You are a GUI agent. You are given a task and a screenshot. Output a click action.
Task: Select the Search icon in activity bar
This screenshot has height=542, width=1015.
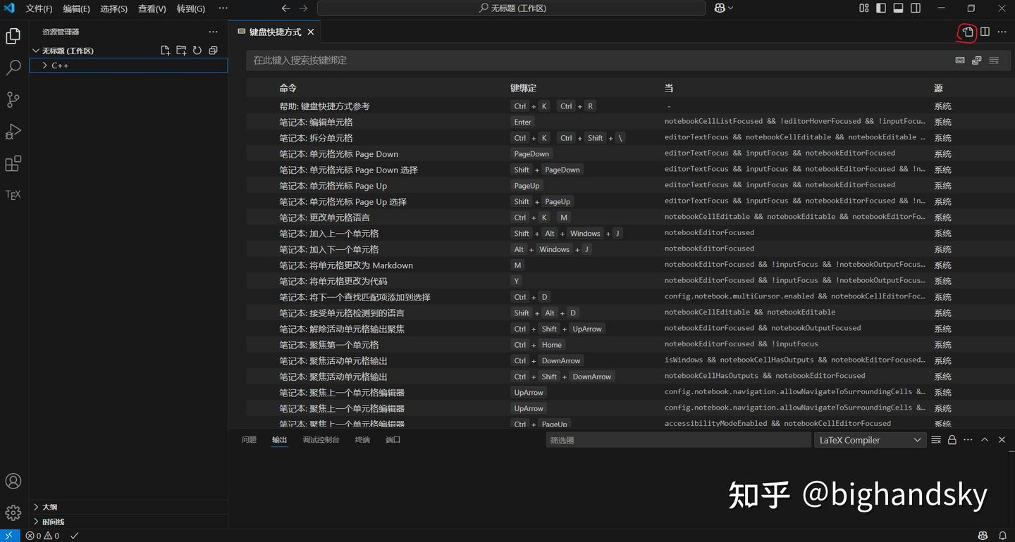pos(13,68)
